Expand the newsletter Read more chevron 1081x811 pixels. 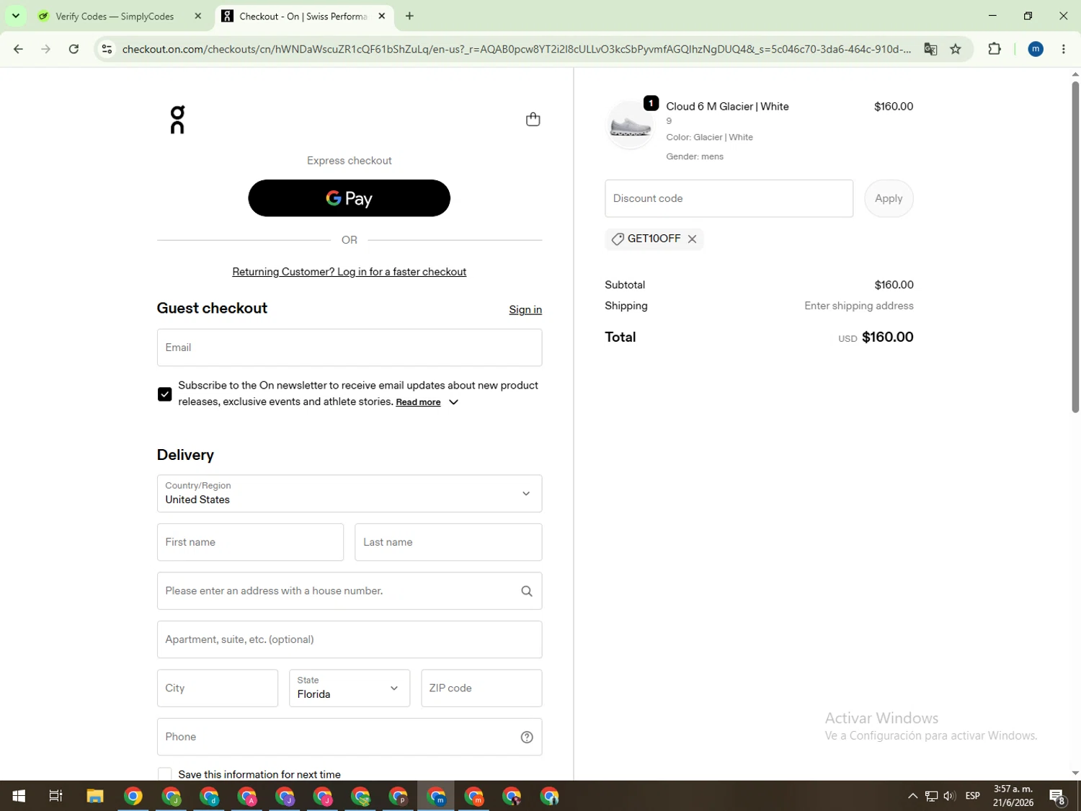(x=453, y=402)
